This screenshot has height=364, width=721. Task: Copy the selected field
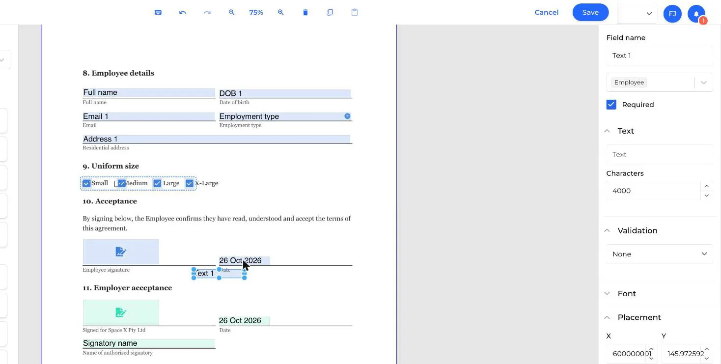pos(330,12)
